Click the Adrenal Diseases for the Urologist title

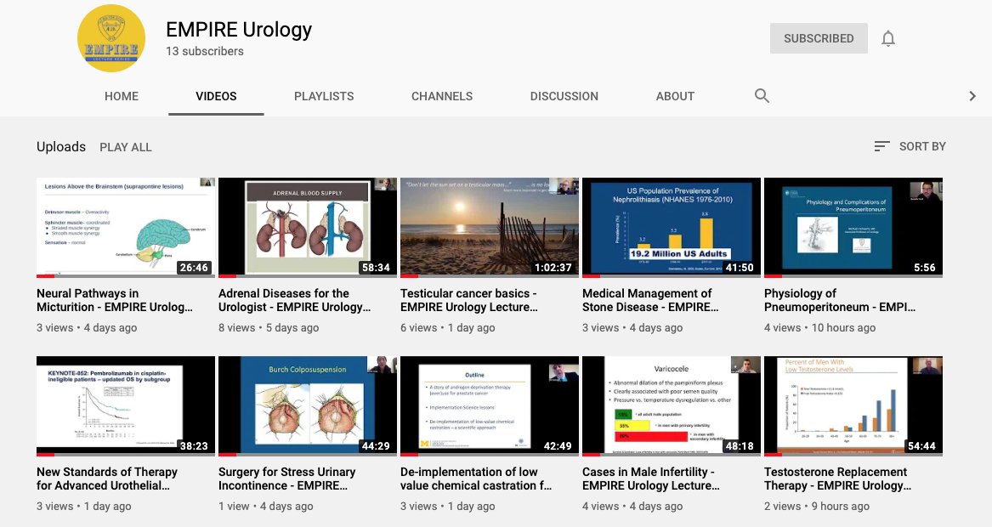tap(295, 300)
